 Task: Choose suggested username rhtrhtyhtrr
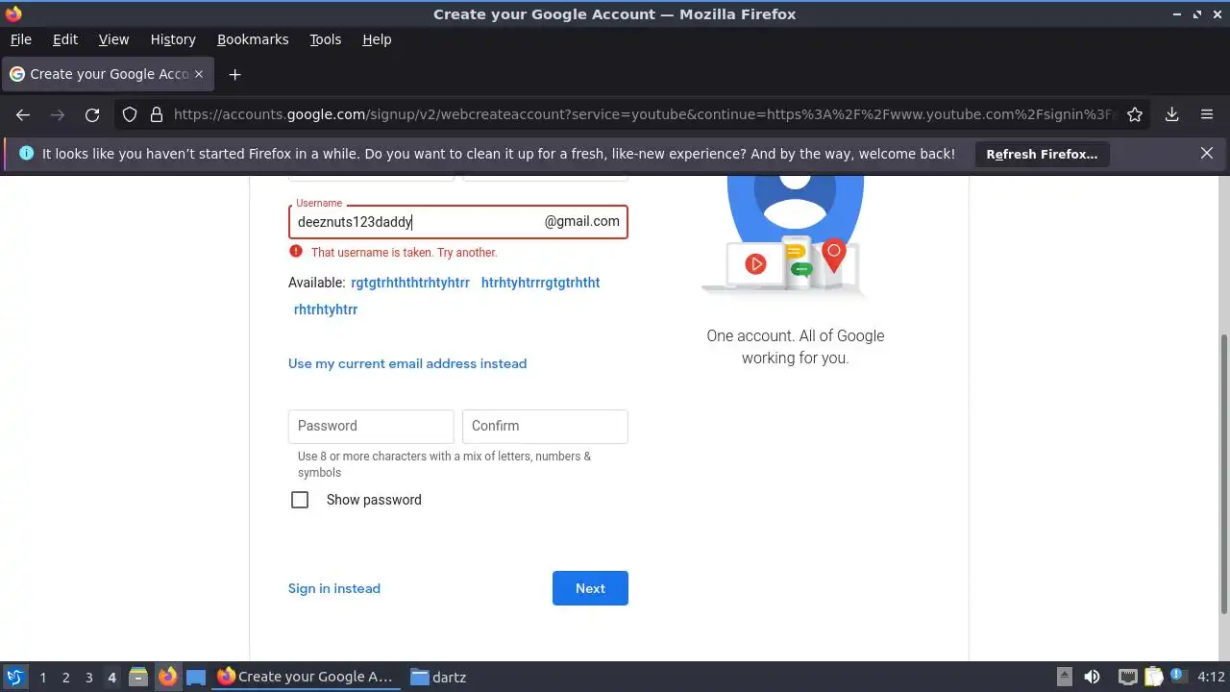(326, 309)
